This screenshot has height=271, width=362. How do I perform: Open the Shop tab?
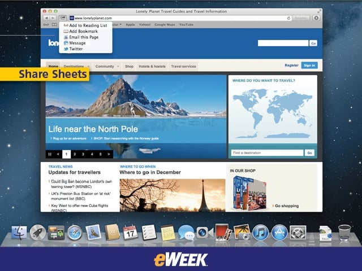point(130,67)
